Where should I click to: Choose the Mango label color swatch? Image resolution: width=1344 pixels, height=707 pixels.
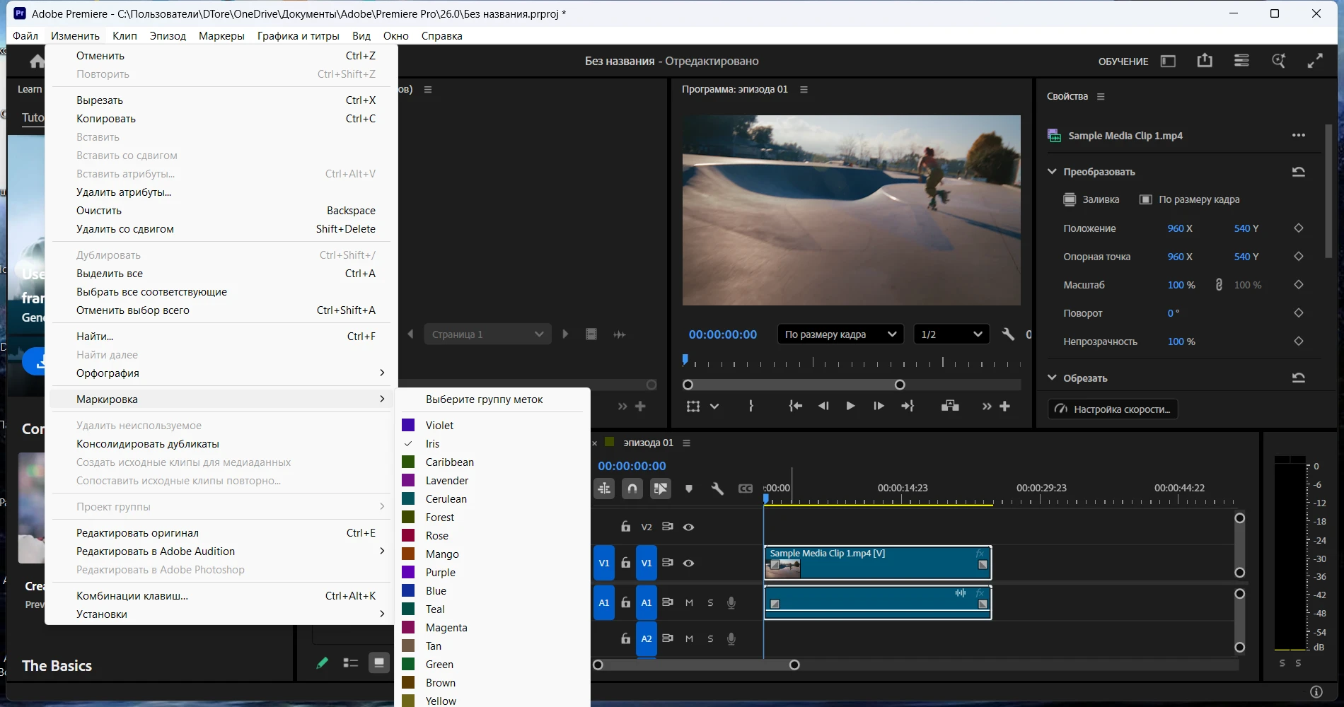pyautogui.click(x=408, y=554)
